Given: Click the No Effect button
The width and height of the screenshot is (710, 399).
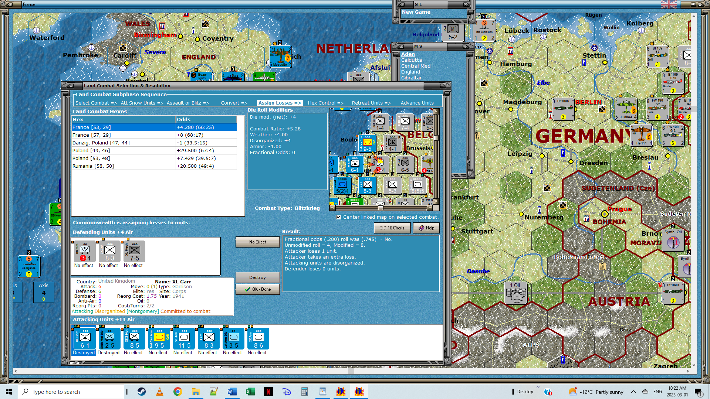Looking at the screenshot, I should click(x=257, y=242).
